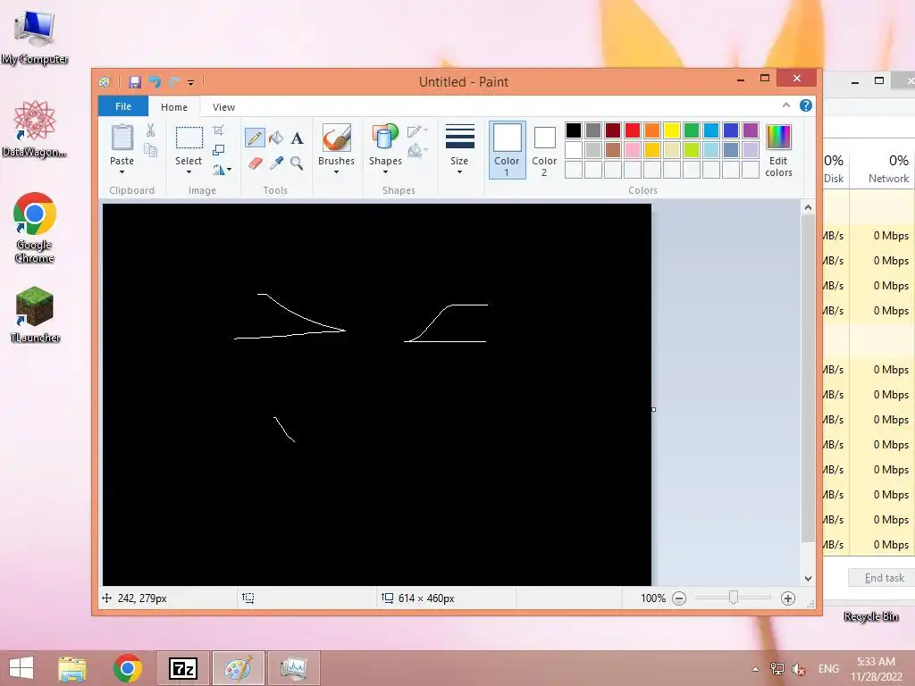Pick the purple color swatch
Image resolution: width=915 pixels, height=686 pixels.
751,130
